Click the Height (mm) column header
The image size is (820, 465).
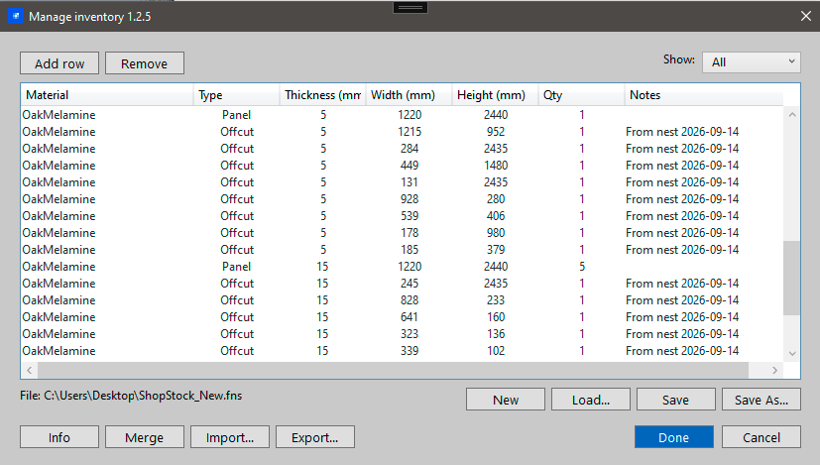pyautogui.click(x=495, y=95)
